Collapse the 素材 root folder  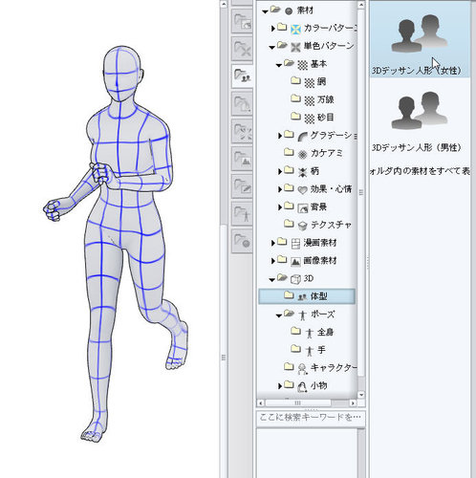[x=265, y=11]
